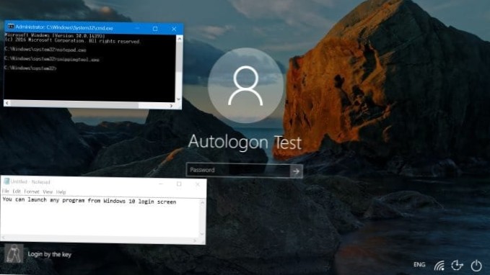Viewport: 490px width, 275px height.
Task: Click the Microsoft Windows version line in cmd
Action: (55, 35)
